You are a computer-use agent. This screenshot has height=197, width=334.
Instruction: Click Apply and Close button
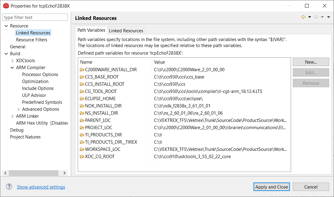point(271,187)
